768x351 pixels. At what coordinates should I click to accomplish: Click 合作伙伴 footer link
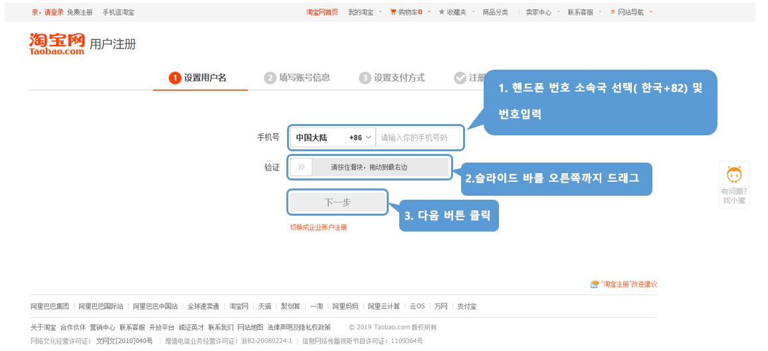73,327
